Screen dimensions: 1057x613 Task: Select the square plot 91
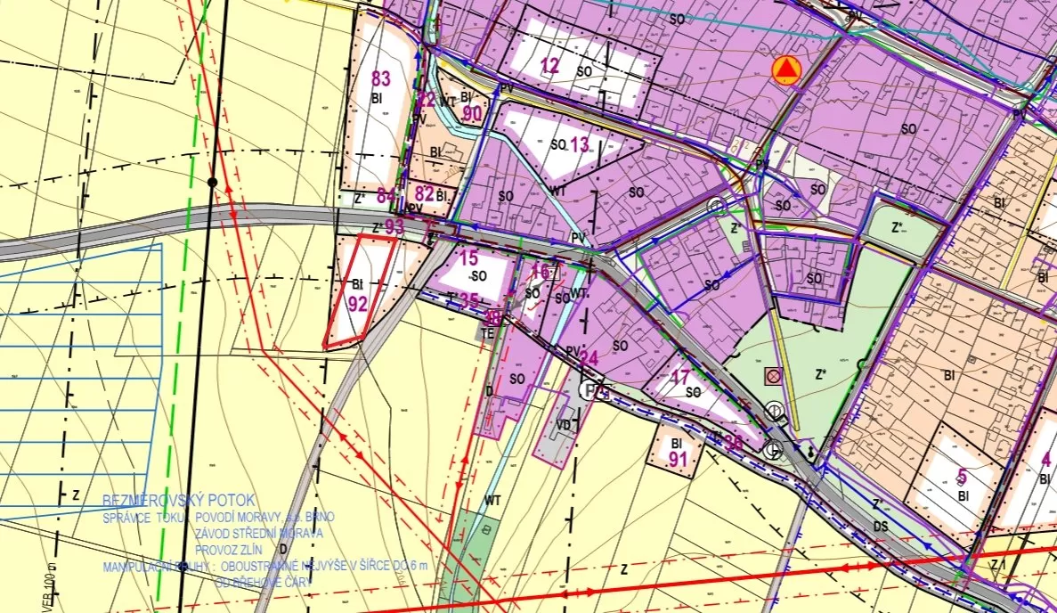(677, 451)
